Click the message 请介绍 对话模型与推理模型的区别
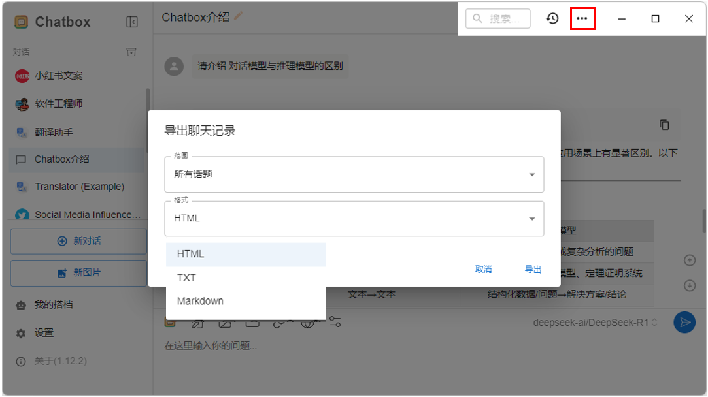The image size is (708, 397). [270, 67]
